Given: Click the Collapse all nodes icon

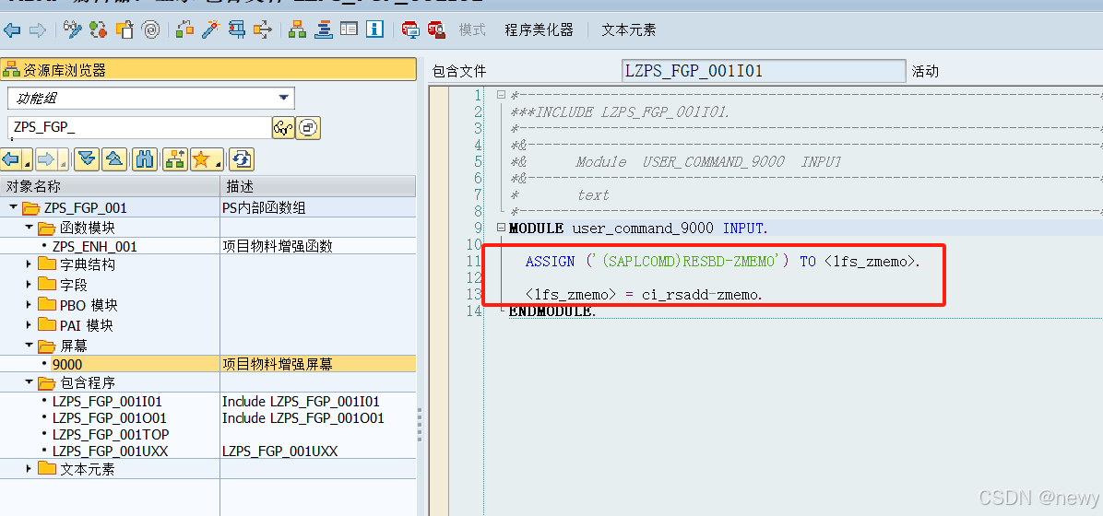Looking at the screenshot, I should pyautogui.click(x=114, y=159).
